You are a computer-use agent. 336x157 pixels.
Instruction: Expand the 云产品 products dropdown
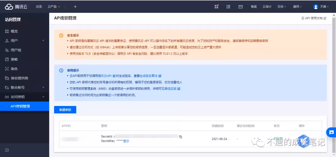coord(54,7)
